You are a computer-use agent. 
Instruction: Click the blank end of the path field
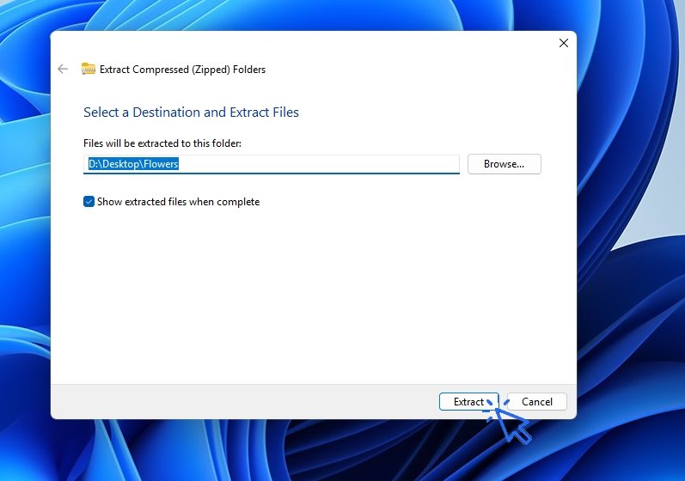(387, 164)
